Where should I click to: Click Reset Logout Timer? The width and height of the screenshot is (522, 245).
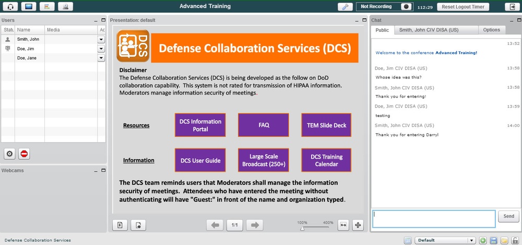point(463,7)
